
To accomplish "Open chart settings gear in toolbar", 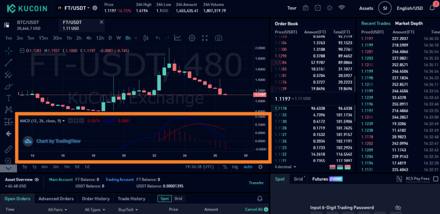I will 192,38.
